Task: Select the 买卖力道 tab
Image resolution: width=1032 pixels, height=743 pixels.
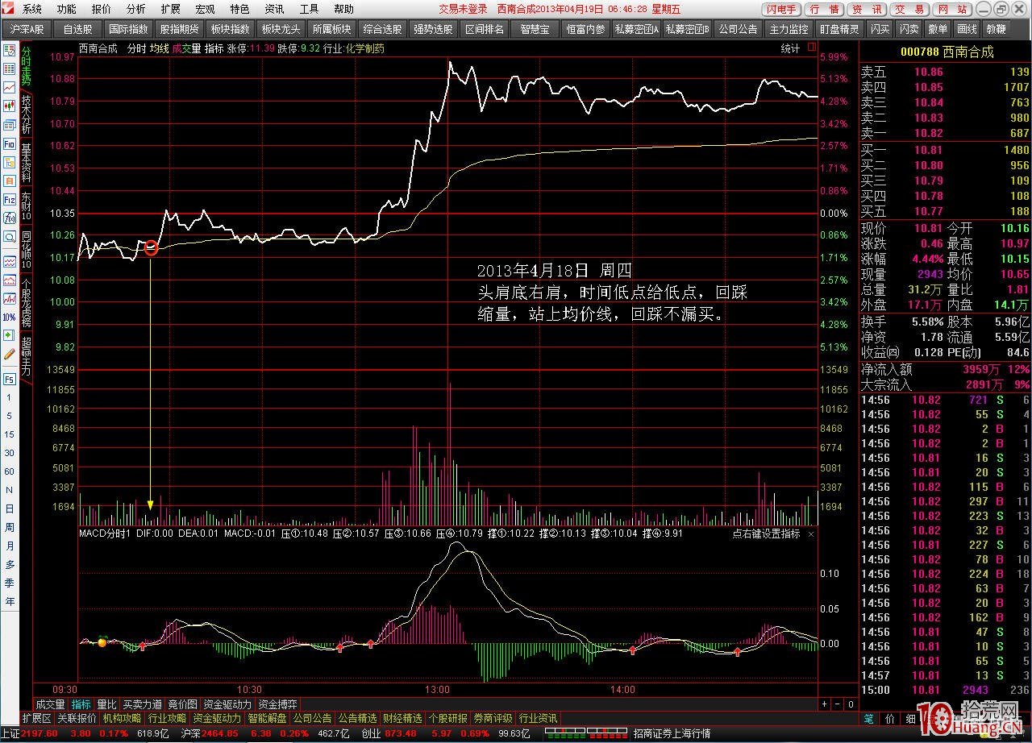Action: (x=142, y=704)
